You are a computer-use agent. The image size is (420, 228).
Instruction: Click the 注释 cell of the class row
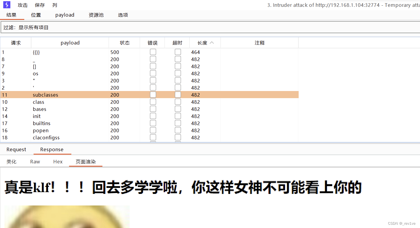260,102
